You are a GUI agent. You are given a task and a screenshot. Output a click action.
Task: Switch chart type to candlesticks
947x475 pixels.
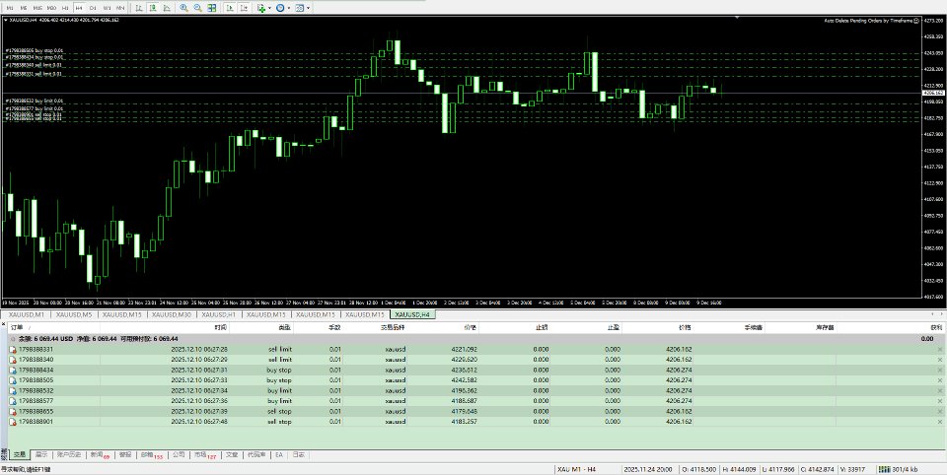(x=153, y=8)
